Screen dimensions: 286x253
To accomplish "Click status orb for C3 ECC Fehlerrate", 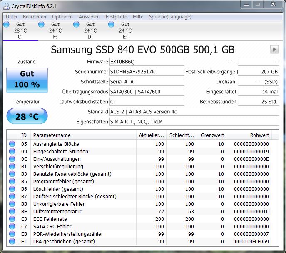I will [x=12, y=219].
